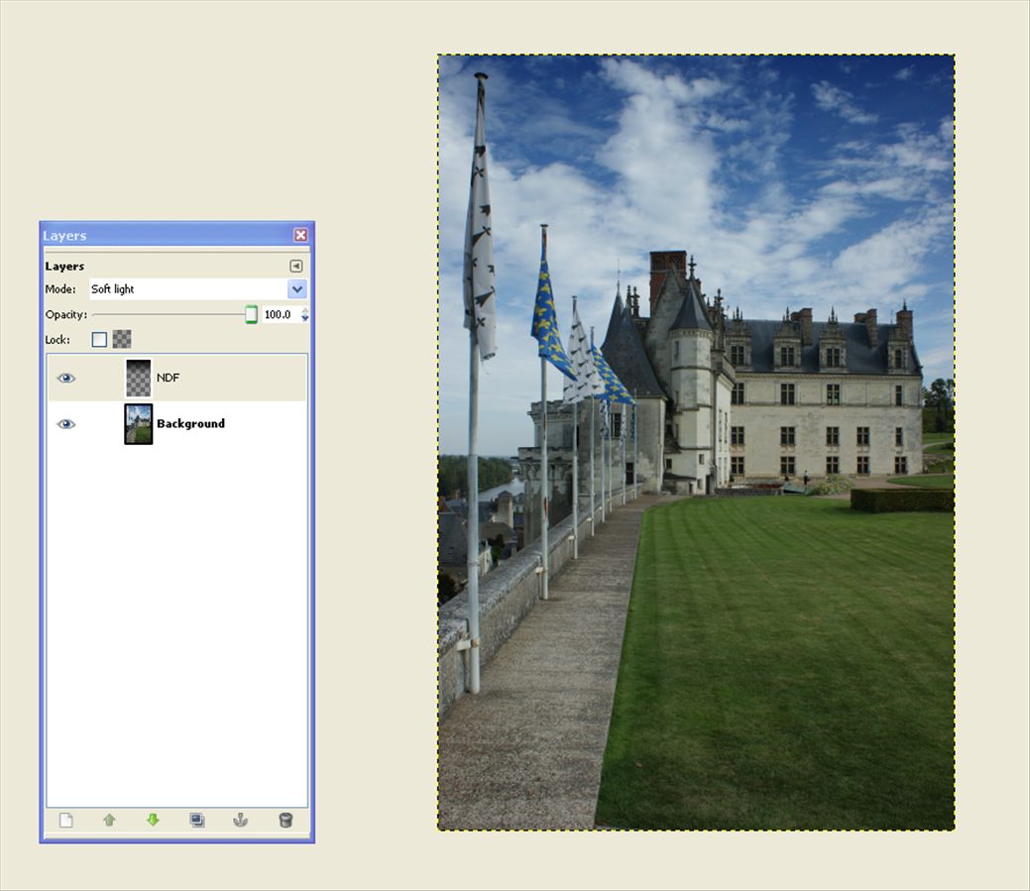Click the NDF layer name
This screenshot has width=1030, height=891.
coord(169,378)
